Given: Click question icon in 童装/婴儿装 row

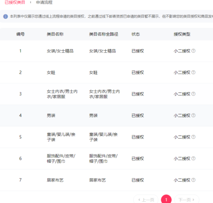Looking at the screenshot, I should (193, 137).
